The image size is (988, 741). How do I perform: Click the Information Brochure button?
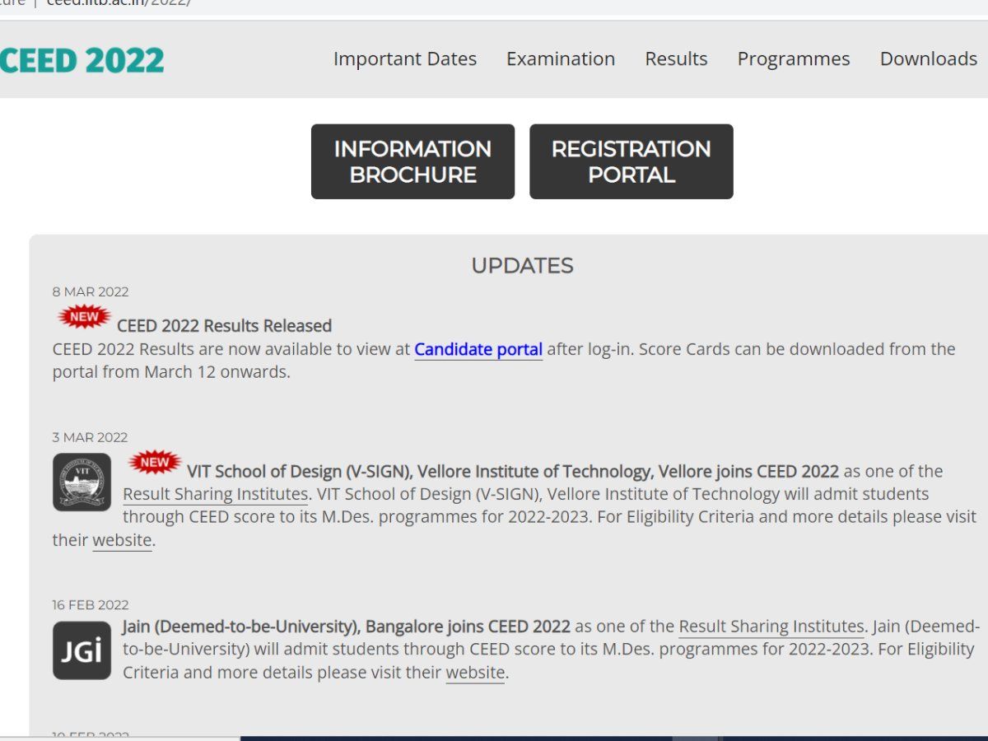point(412,161)
